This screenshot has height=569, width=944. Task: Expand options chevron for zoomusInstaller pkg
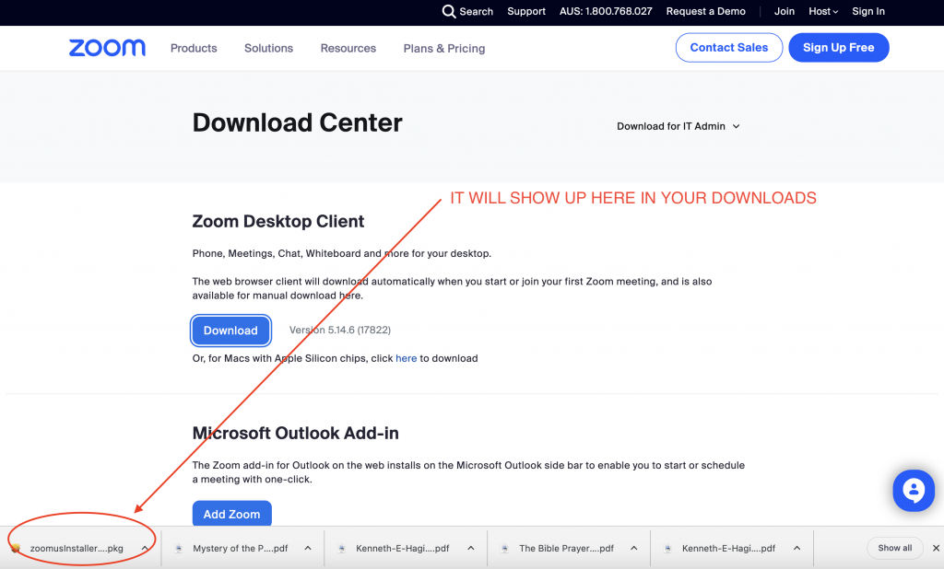click(x=145, y=548)
